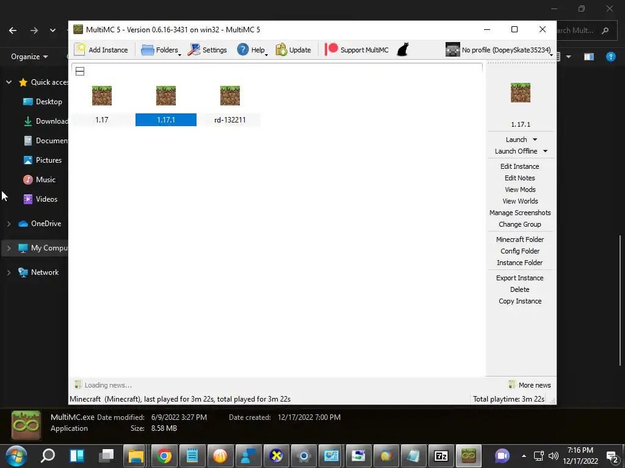This screenshot has height=468, width=625.
Task: Open the Organize menu in File Explorer
Action: point(29,57)
